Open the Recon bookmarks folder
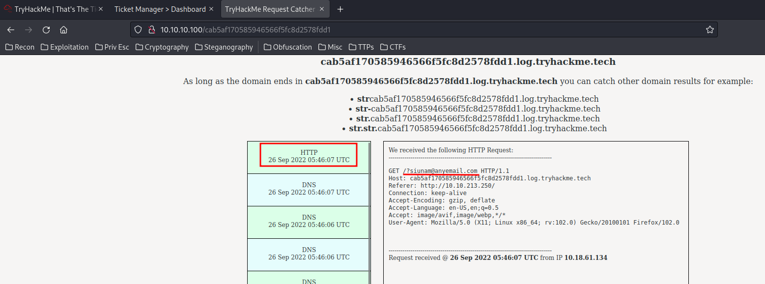The height and width of the screenshot is (284, 765). [x=20, y=47]
